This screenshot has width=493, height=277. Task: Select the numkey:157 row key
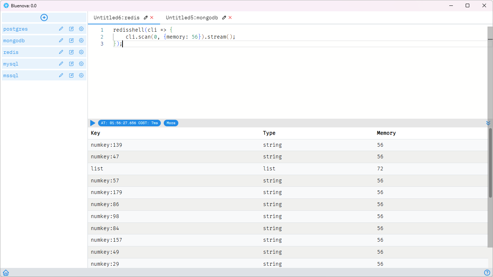coord(106,240)
